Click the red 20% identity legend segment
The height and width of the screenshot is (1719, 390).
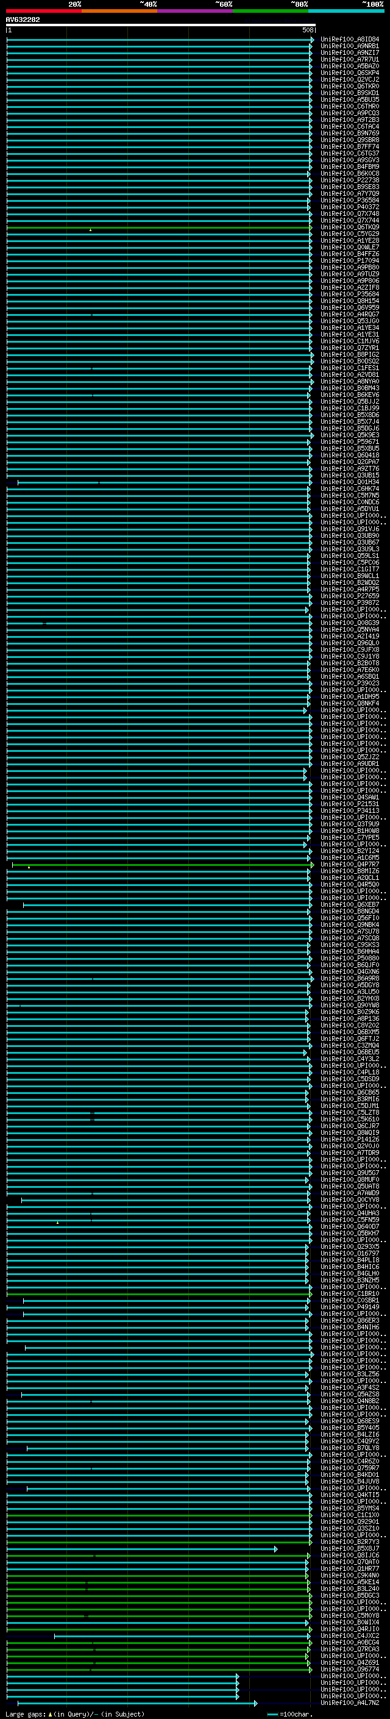(44, 11)
